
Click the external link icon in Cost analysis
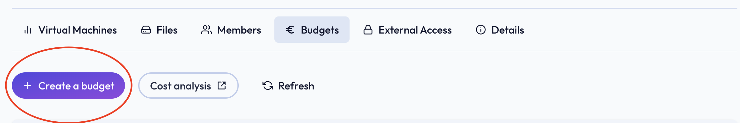(x=222, y=86)
